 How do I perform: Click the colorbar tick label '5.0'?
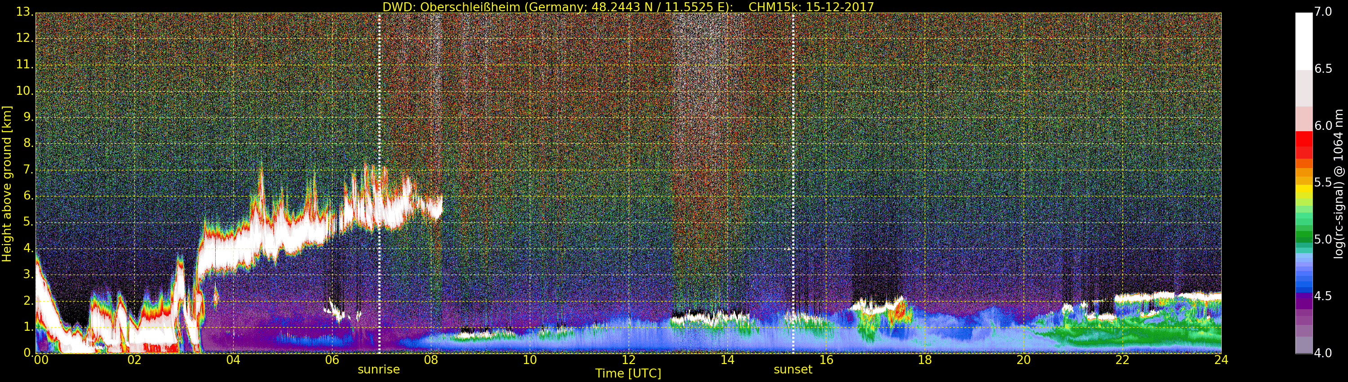coord(1323,239)
